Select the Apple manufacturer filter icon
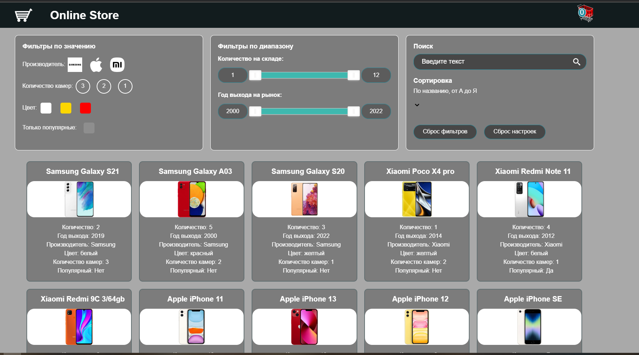The height and width of the screenshot is (355, 639). 96,64
